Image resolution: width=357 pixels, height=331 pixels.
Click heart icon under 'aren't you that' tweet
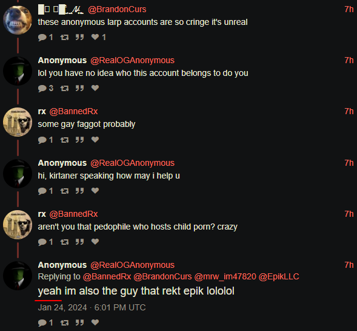95,241
